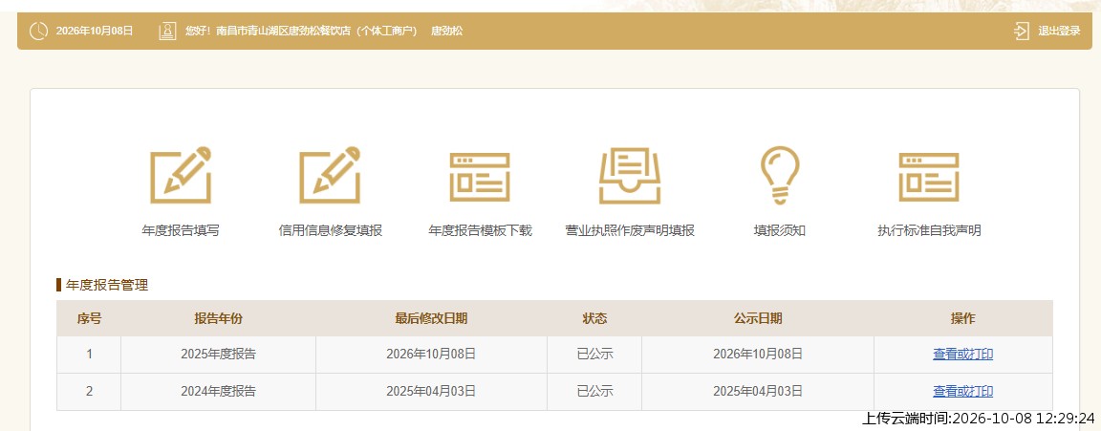Screen dimensions: 1101x431
Task: Click the 年度报告管理 section heading
Action: click(107, 285)
